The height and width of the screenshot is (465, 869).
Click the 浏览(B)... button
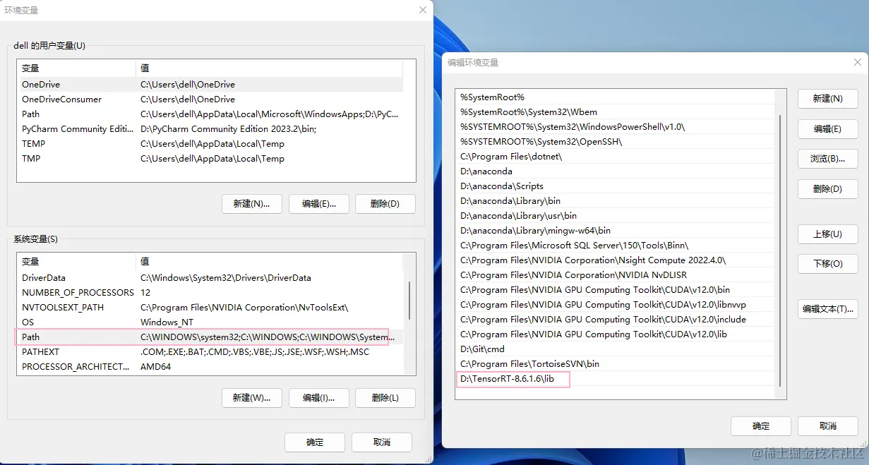pyautogui.click(x=827, y=159)
